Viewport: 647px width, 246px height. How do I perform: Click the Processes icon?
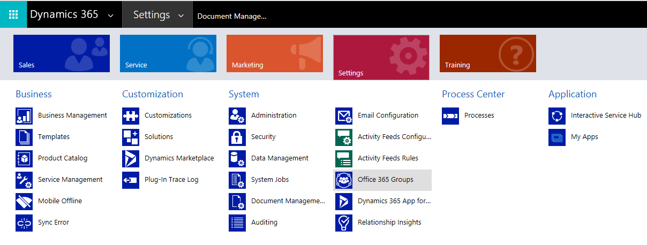[x=450, y=116]
